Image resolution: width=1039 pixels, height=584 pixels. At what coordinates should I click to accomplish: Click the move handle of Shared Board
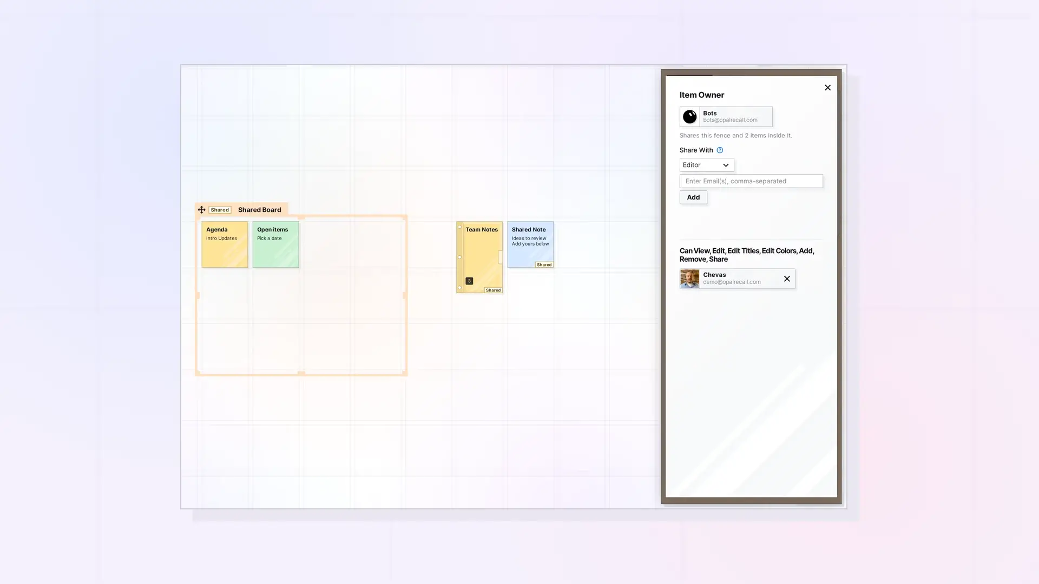tap(201, 210)
